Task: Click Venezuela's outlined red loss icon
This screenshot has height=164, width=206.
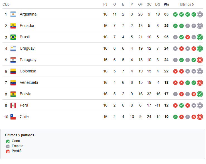Action: click(x=200, y=83)
